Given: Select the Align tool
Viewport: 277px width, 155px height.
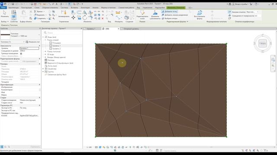Looking at the screenshot, I should [73, 12].
